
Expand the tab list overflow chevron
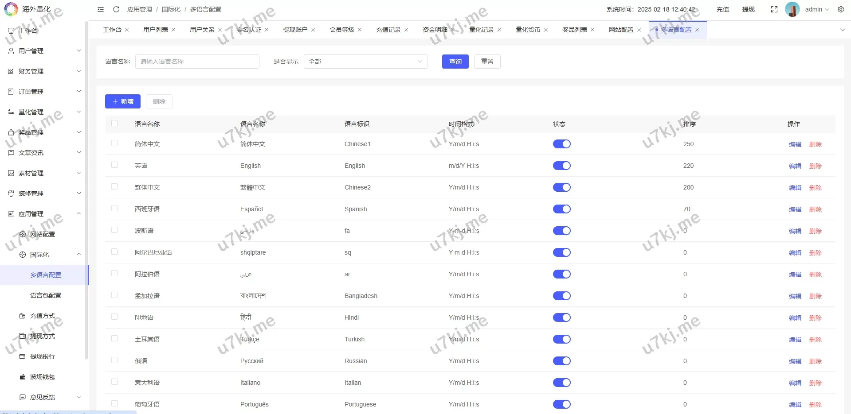842,30
